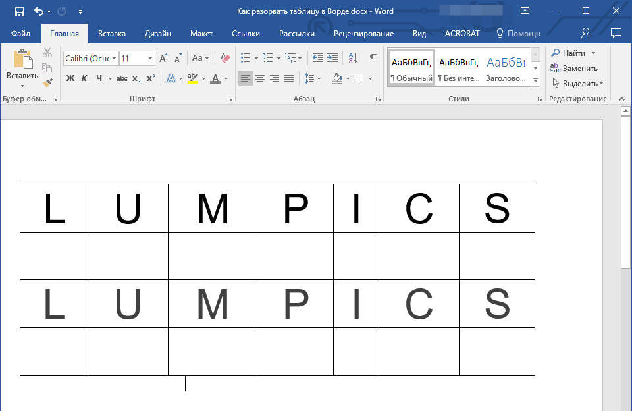Click the Decrease Indent icon

click(318, 58)
